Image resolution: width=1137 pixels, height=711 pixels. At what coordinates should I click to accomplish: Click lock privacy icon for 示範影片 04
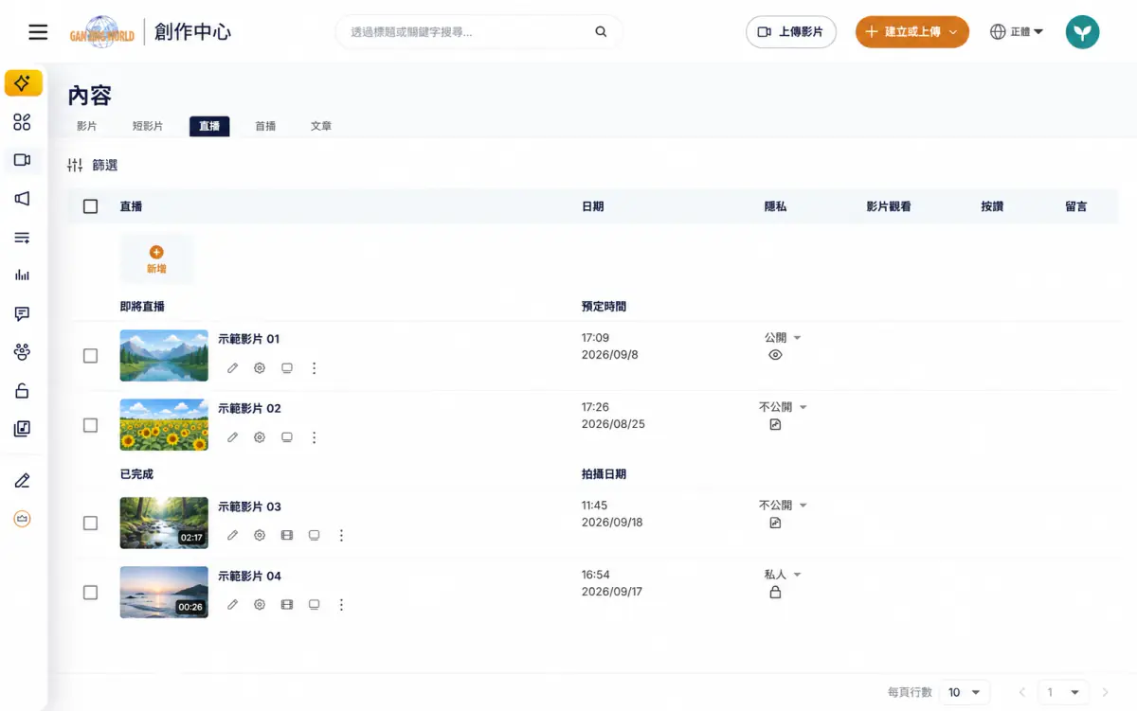(x=775, y=592)
